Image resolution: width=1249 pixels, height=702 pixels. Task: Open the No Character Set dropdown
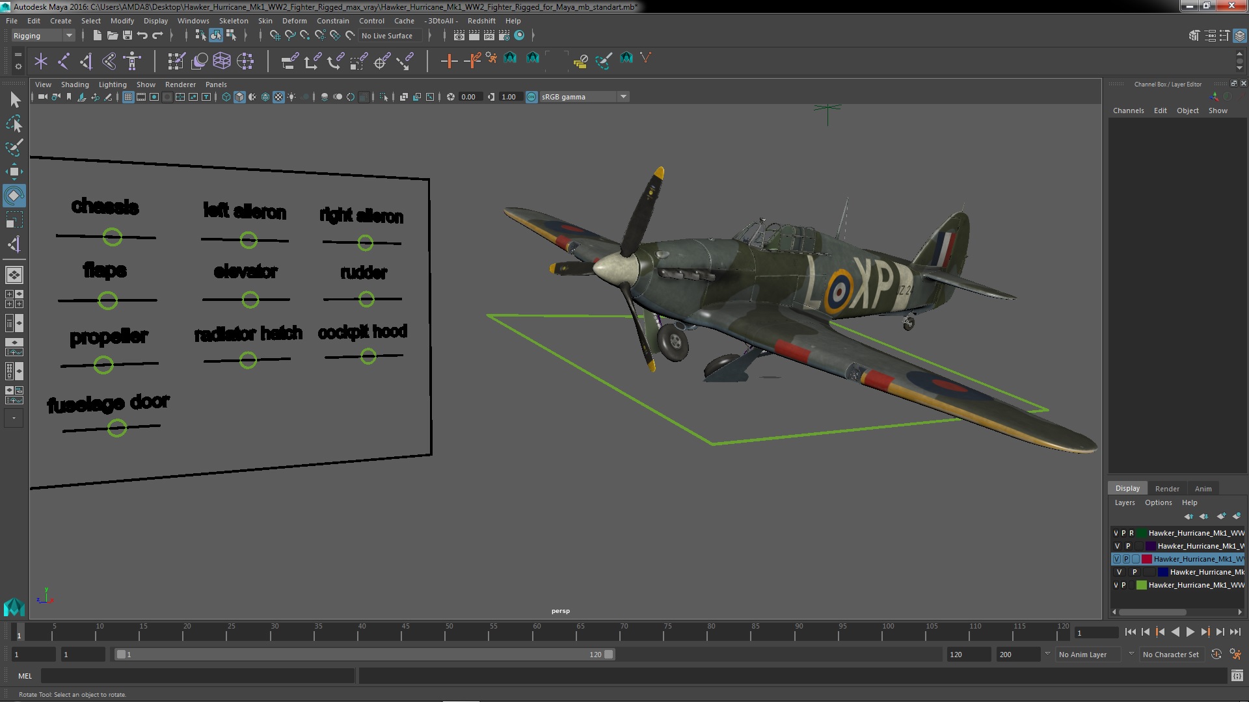[x=1173, y=655]
